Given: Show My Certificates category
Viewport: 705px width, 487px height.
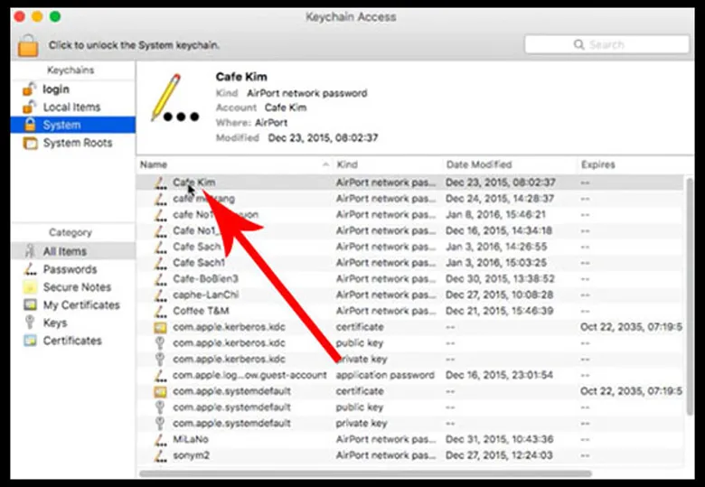Looking at the screenshot, I should (x=81, y=305).
